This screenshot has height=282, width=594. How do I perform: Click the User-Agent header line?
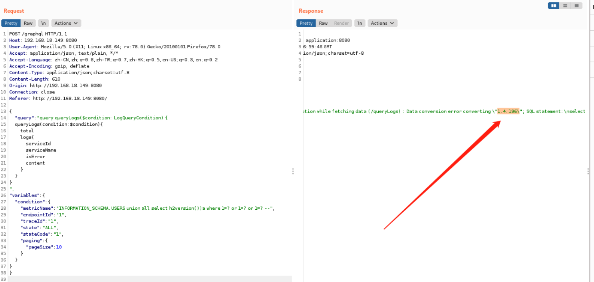click(x=115, y=47)
